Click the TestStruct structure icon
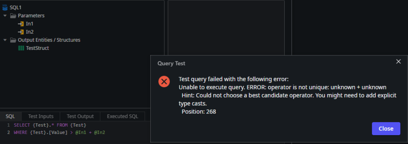This screenshot has width=408, height=144. (21, 48)
